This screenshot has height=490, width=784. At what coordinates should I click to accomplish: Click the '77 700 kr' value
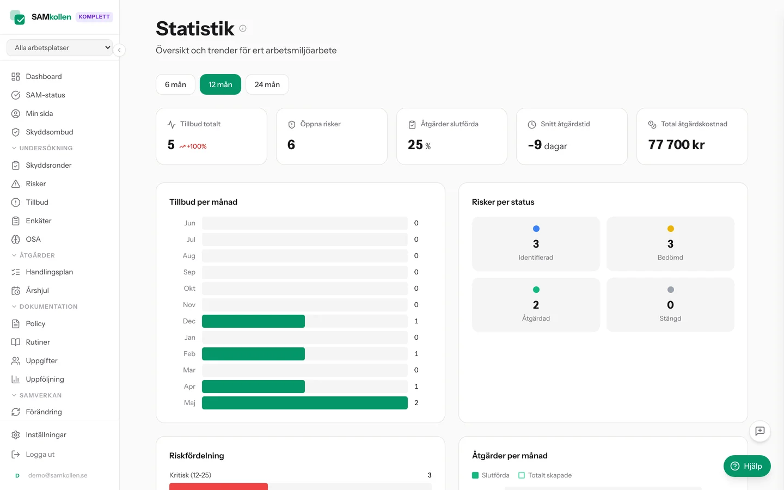pos(676,145)
